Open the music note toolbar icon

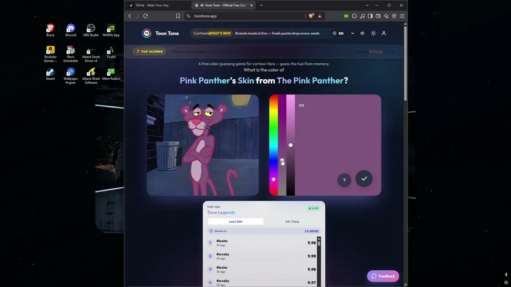[x=362, y=16]
